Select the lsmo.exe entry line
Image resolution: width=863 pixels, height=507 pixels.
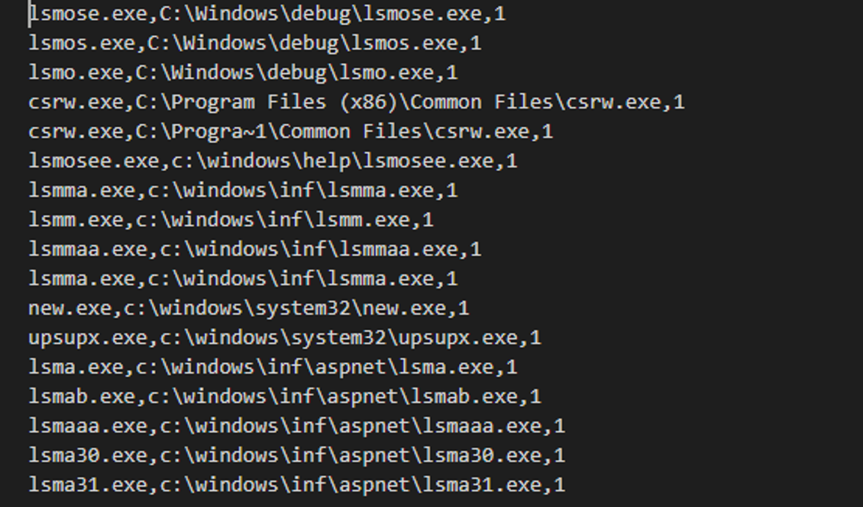click(243, 73)
